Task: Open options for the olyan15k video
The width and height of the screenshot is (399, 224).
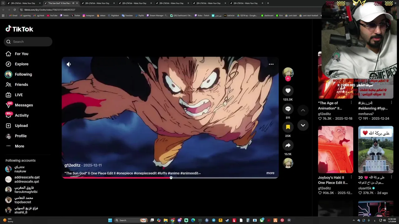Action: coord(392,177)
